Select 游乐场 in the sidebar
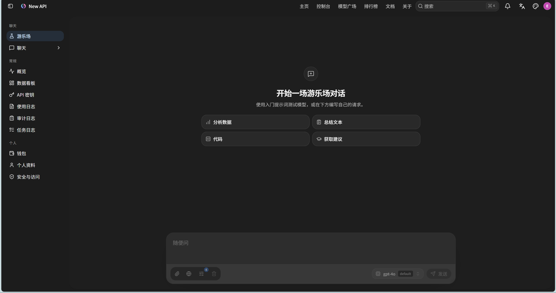The image size is (556, 293). coord(35,36)
